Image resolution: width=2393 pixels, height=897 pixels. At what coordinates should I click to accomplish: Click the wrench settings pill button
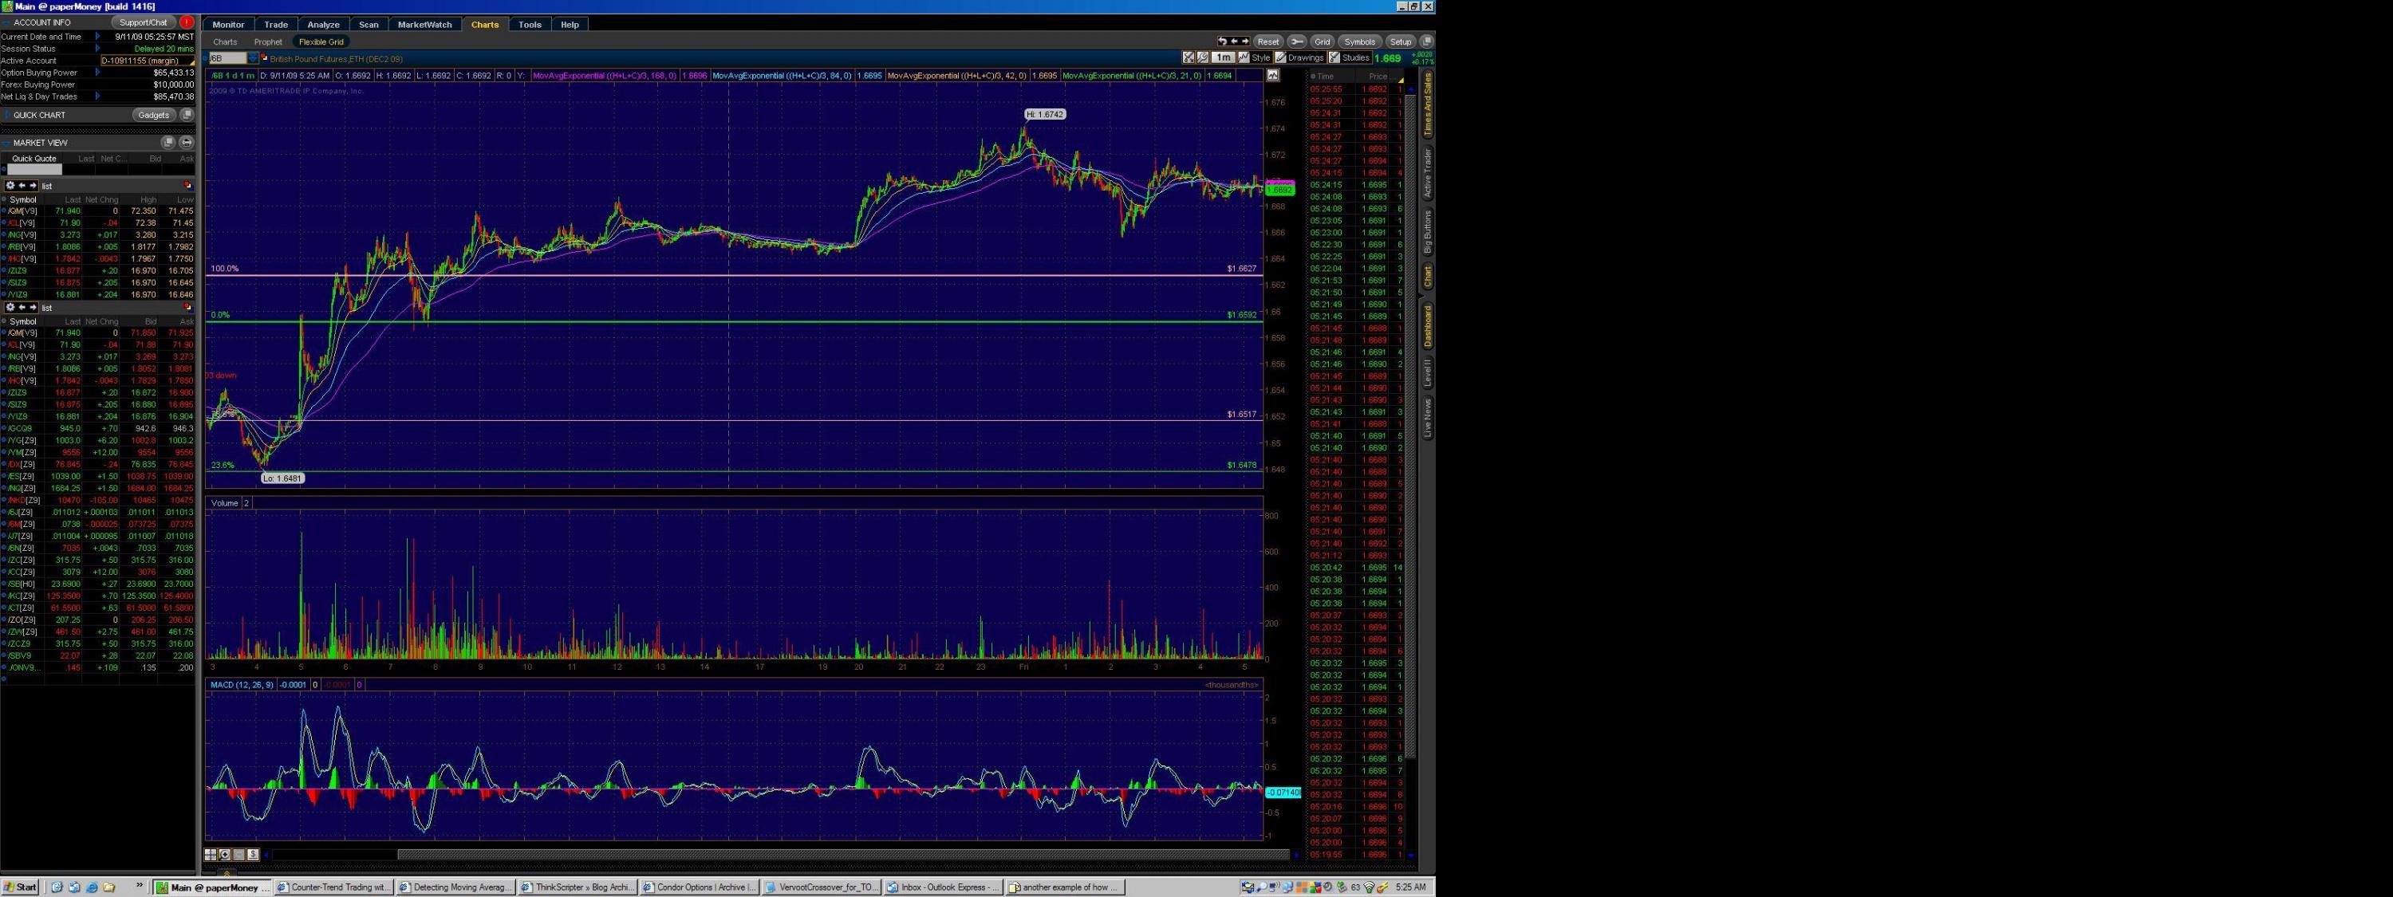(x=1297, y=41)
